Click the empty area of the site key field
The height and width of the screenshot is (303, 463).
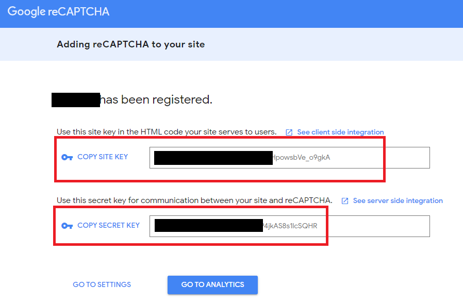click(x=382, y=158)
